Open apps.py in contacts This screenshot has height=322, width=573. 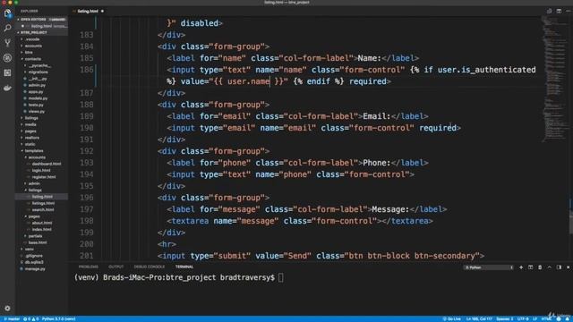pos(36,91)
